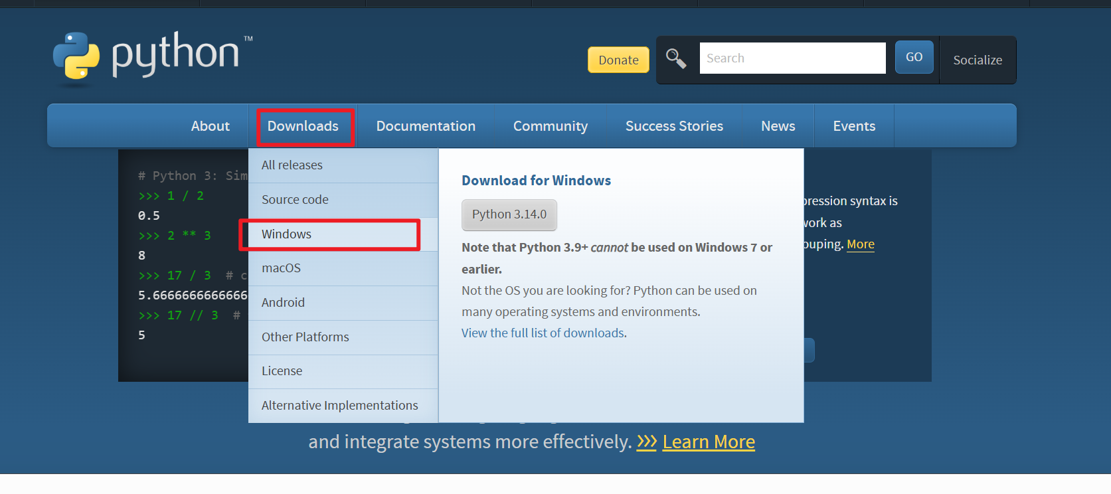The width and height of the screenshot is (1111, 494).
Task: Select Other Platforms in Downloads dropdown
Action: pos(343,337)
